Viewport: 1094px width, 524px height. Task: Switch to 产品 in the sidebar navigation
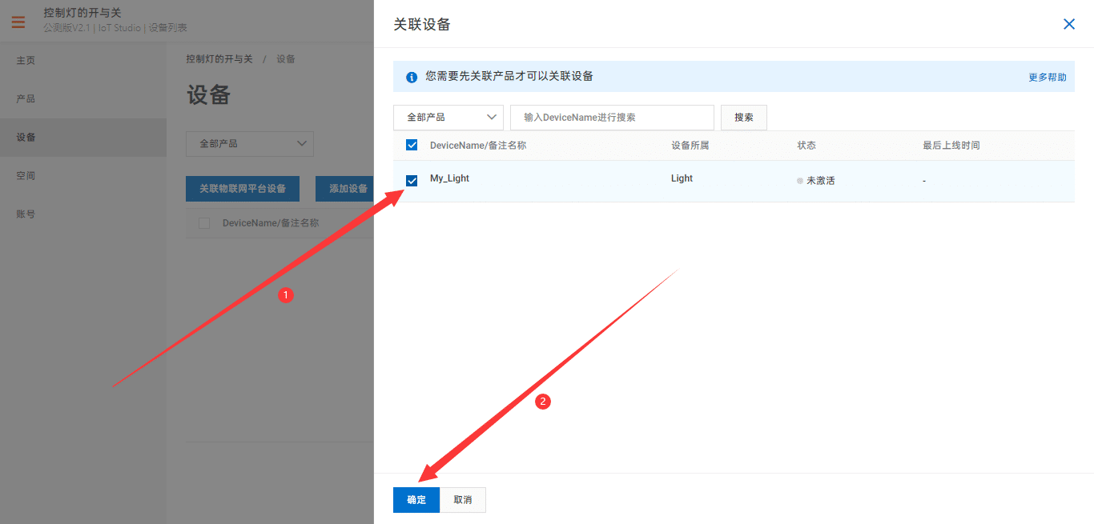[x=26, y=98]
